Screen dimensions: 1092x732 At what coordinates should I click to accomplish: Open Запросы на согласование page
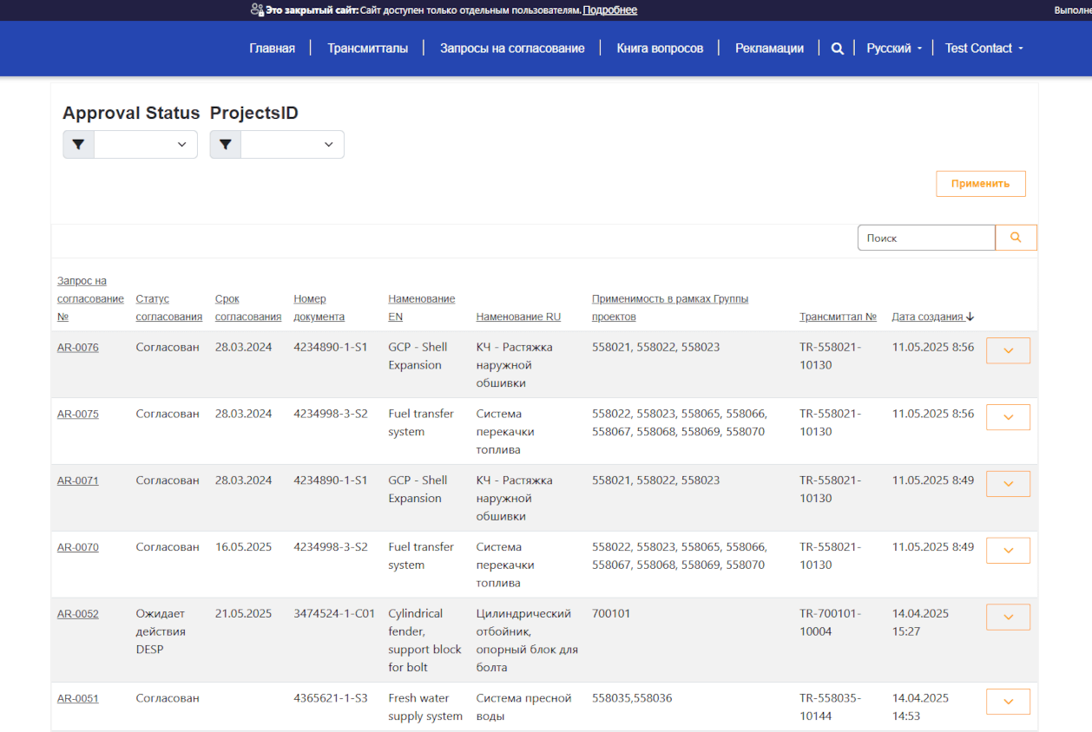coord(512,49)
